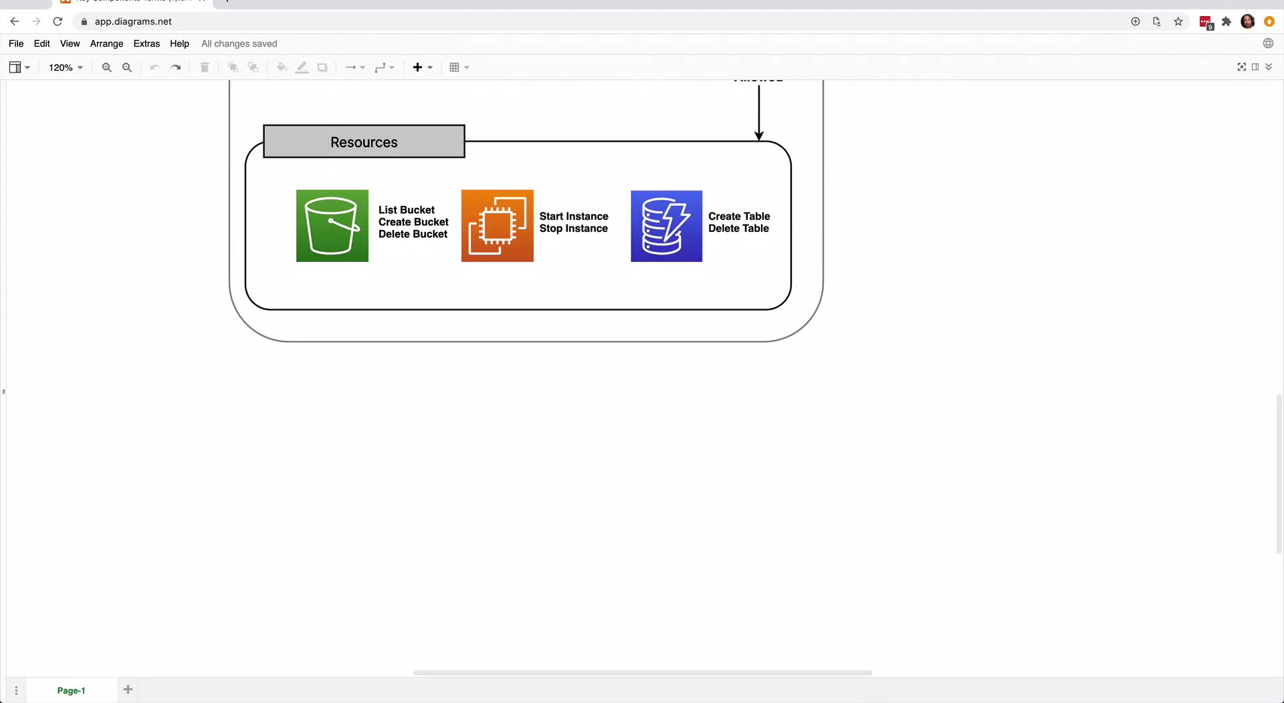Click the To Front toolbar icon

click(x=233, y=67)
